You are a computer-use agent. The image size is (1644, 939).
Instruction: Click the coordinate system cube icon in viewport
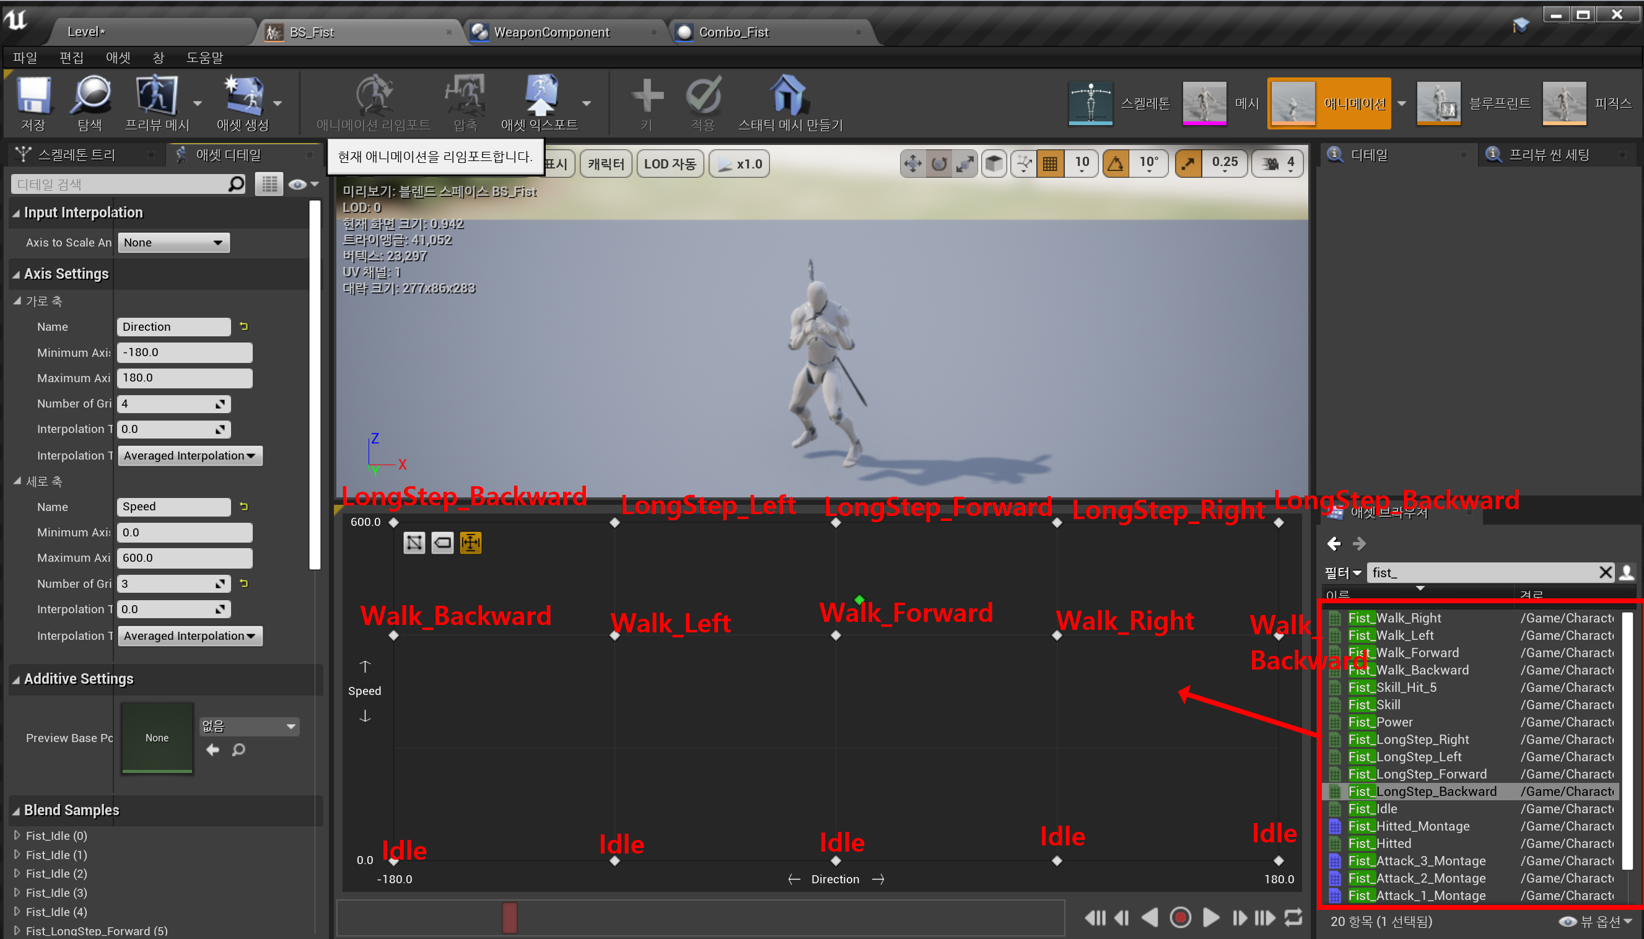[x=994, y=164]
